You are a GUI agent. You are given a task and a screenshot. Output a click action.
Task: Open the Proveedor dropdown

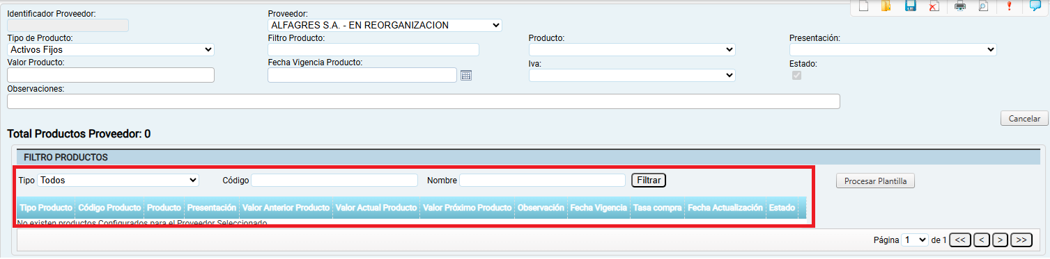coord(385,25)
